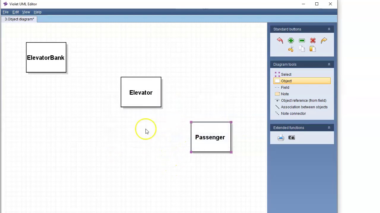Switch to the 3.Object diagram tab

(x=19, y=19)
